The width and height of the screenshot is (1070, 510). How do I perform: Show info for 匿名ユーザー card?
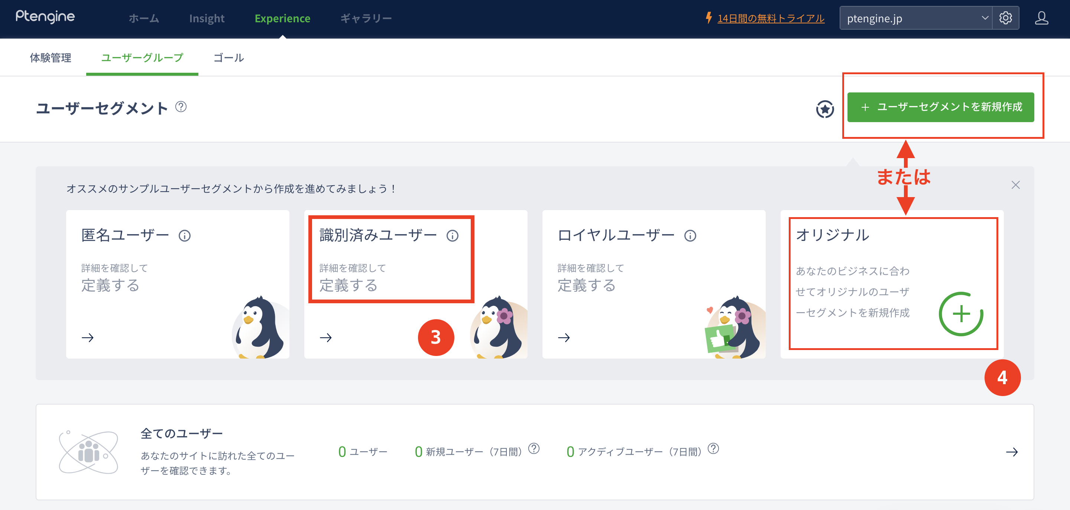click(x=184, y=236)
